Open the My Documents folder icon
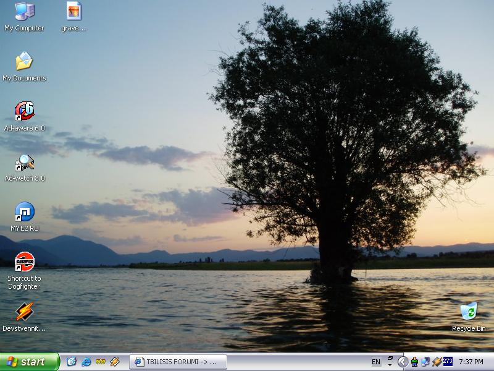 [24, 62]
